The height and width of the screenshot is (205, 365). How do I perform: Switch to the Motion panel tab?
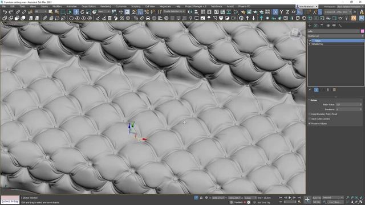(328, 26)
